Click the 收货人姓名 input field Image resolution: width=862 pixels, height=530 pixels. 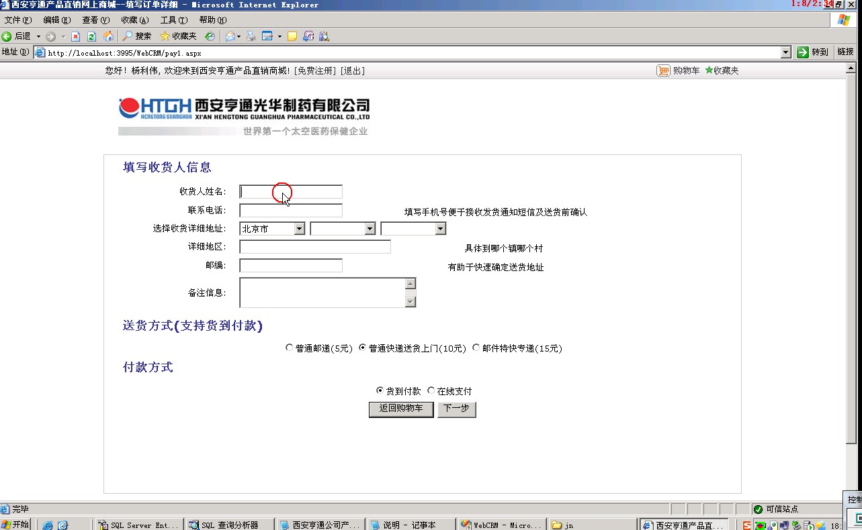point(291,192)
